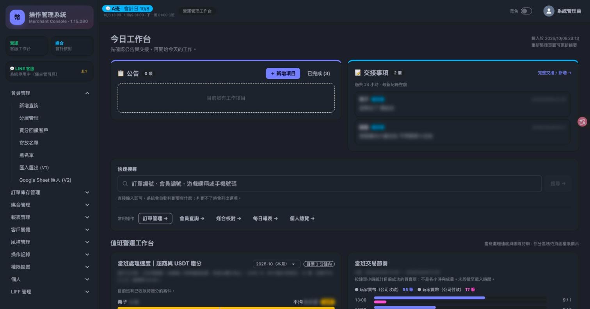Screen dimensions: 590x309
Task: Click the 幣 logo icon in sidebar header
Action: (x=17, y=17)
